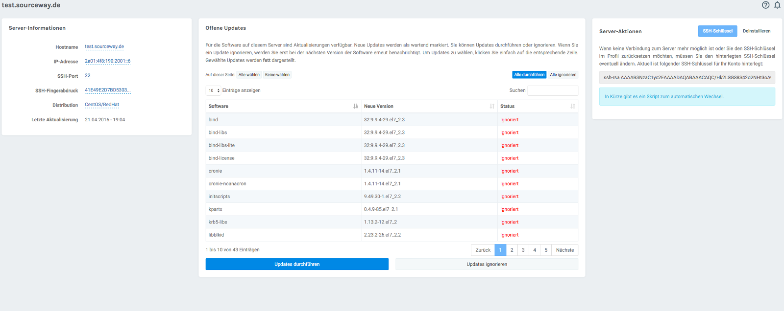Open the notifications bell icon
Viewport: 784px width, 311px height.
(777, 5)
